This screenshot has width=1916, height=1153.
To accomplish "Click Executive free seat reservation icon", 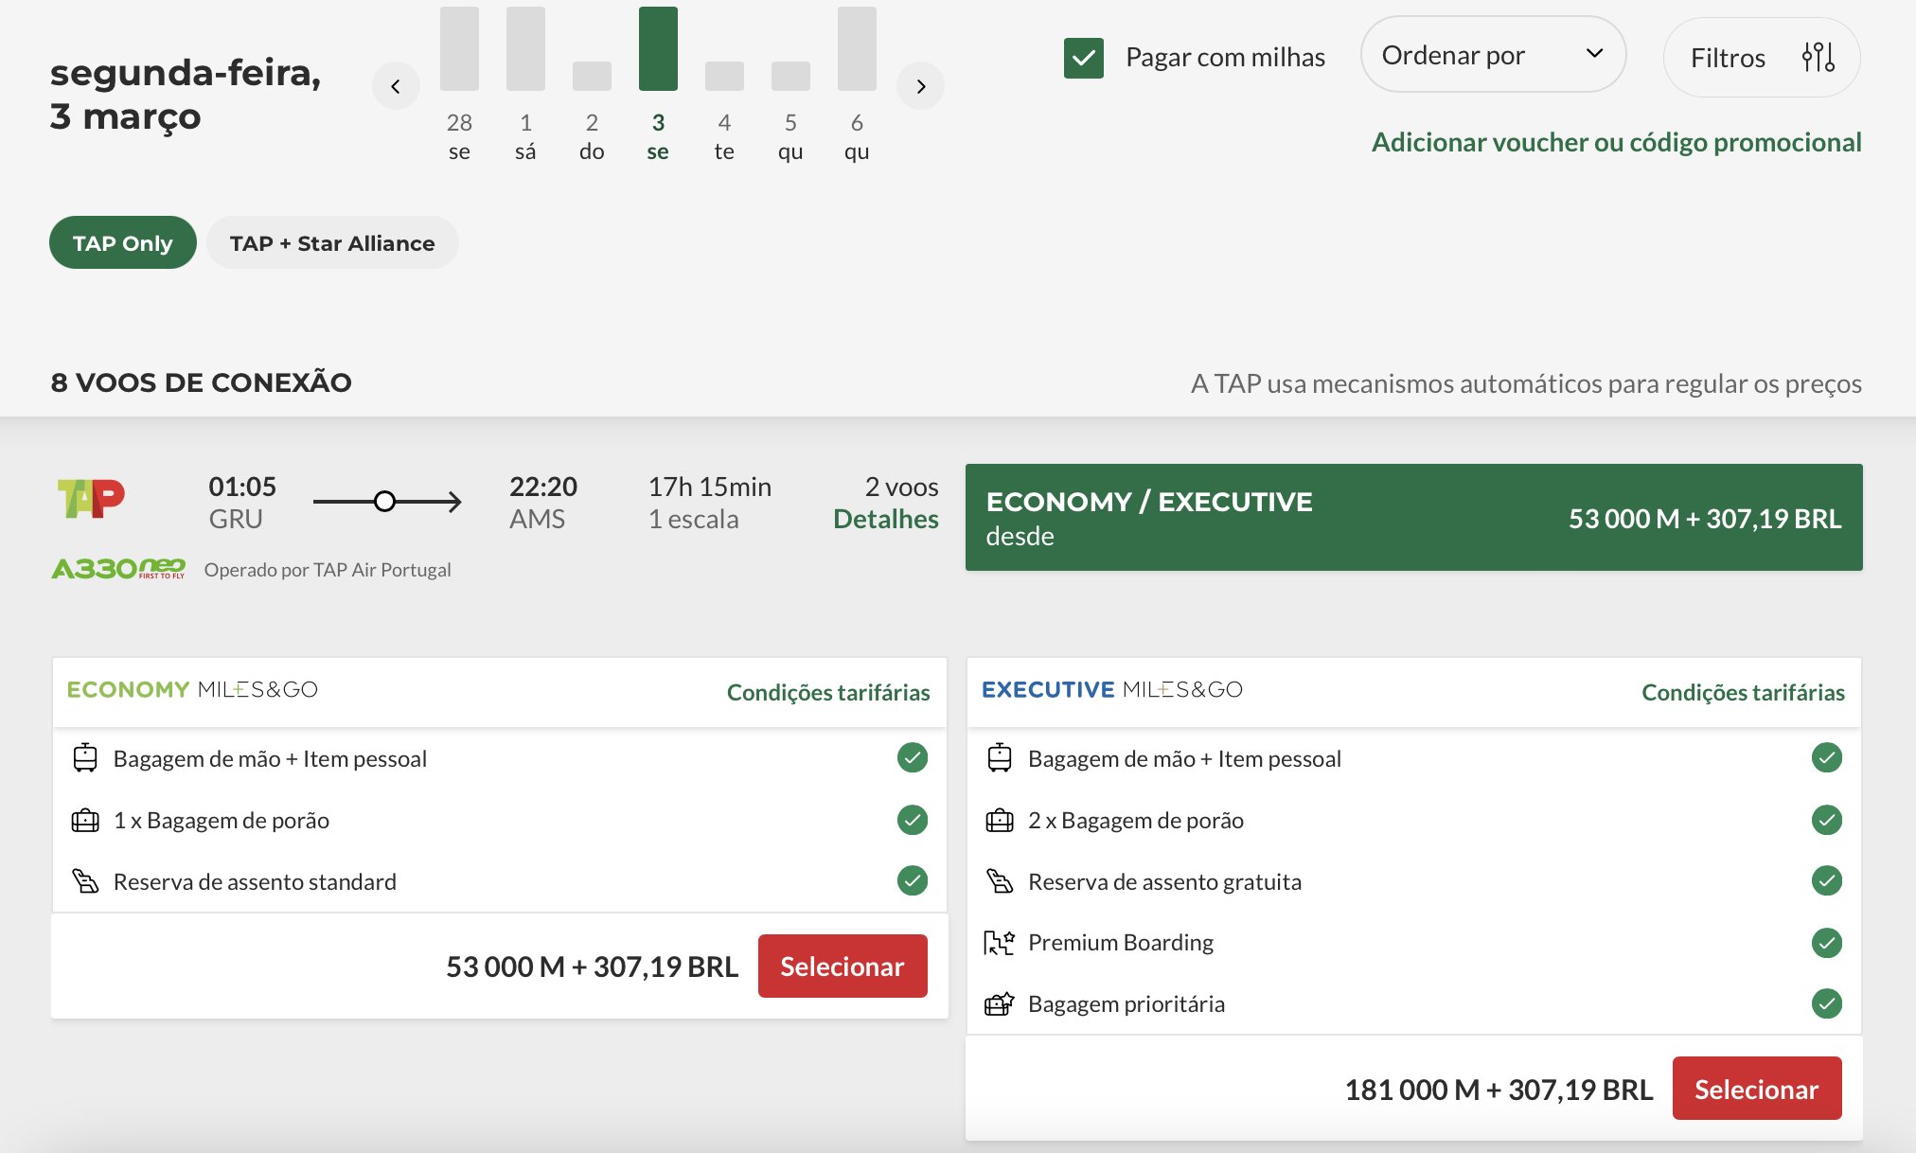I will click(1000, 881).
